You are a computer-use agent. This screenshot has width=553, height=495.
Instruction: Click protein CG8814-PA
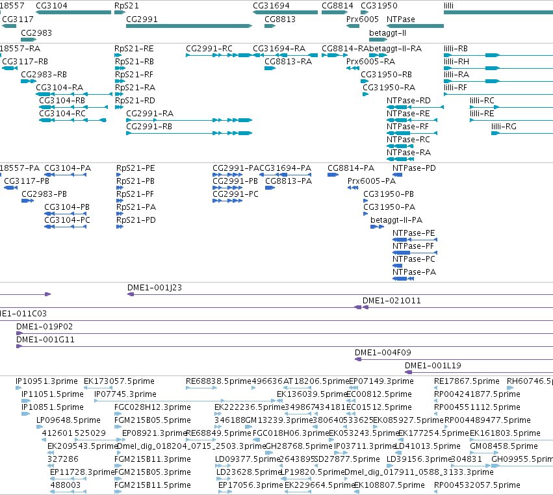click(333, 175)
